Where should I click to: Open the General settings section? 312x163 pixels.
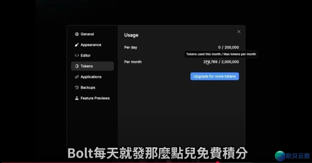92,34
